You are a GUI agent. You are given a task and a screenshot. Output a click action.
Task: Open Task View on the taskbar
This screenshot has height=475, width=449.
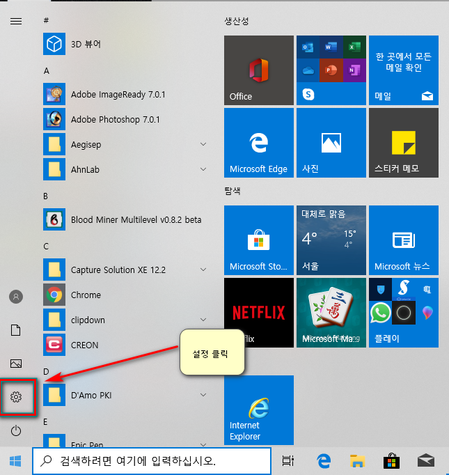pos(287,461)
